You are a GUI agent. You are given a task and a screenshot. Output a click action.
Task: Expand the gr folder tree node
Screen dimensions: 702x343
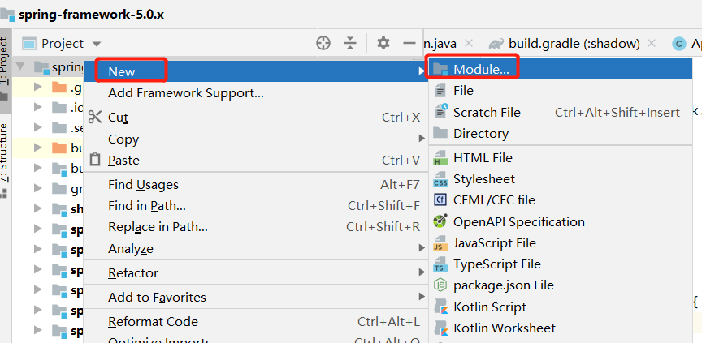click(38, 188)
